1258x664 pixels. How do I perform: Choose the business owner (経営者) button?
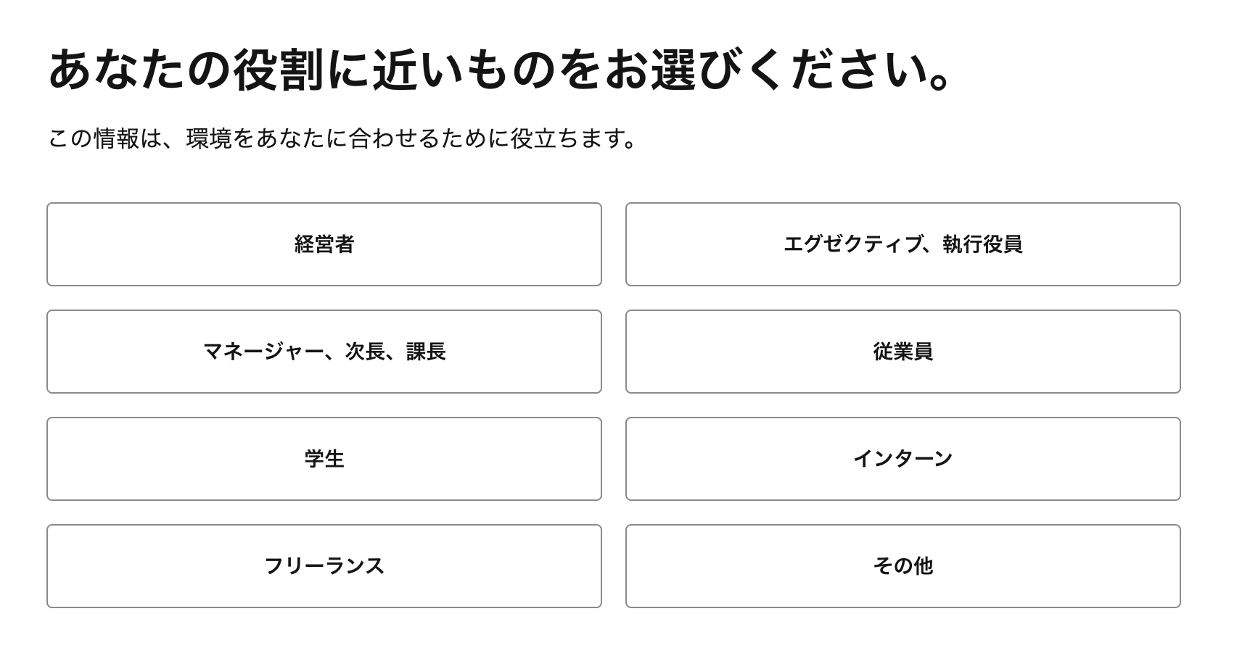point(324,244)
